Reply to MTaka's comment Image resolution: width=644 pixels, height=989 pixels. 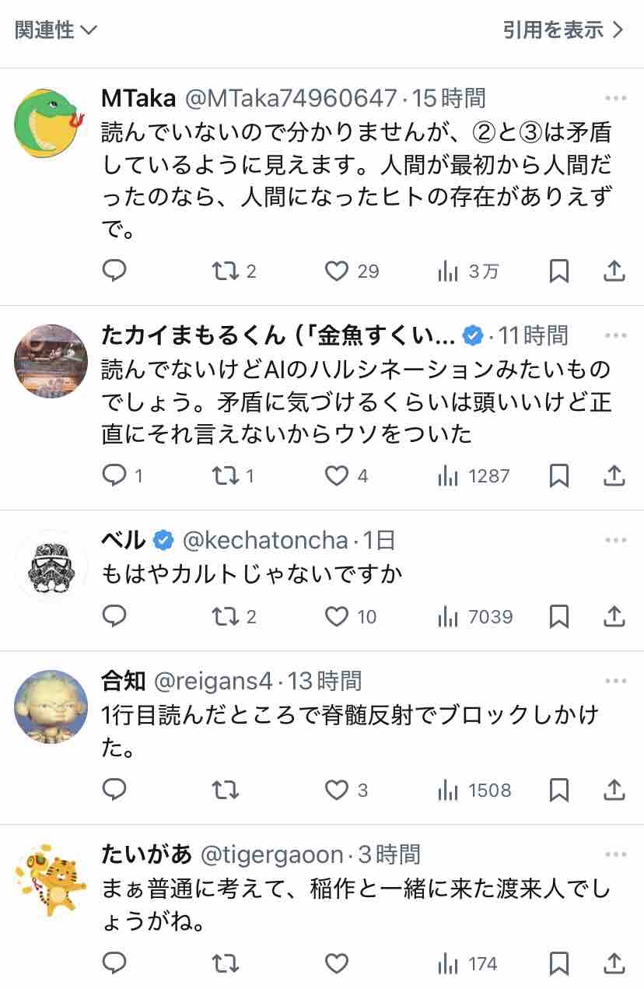[114, 271]
